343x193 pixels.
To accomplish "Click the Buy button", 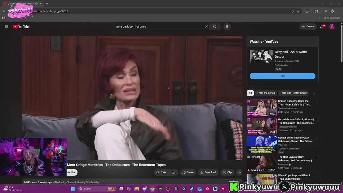I will click(282, 76).
